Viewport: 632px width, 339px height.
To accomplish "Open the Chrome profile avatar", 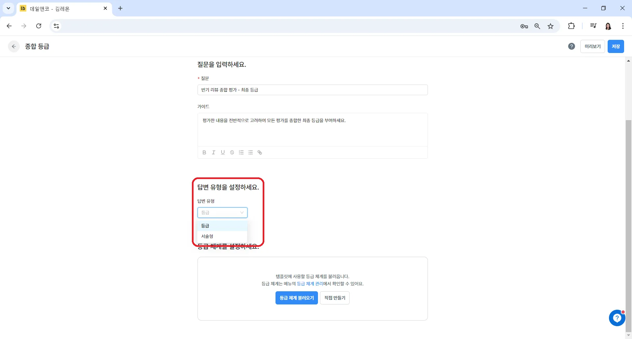I will pos(608,26).
